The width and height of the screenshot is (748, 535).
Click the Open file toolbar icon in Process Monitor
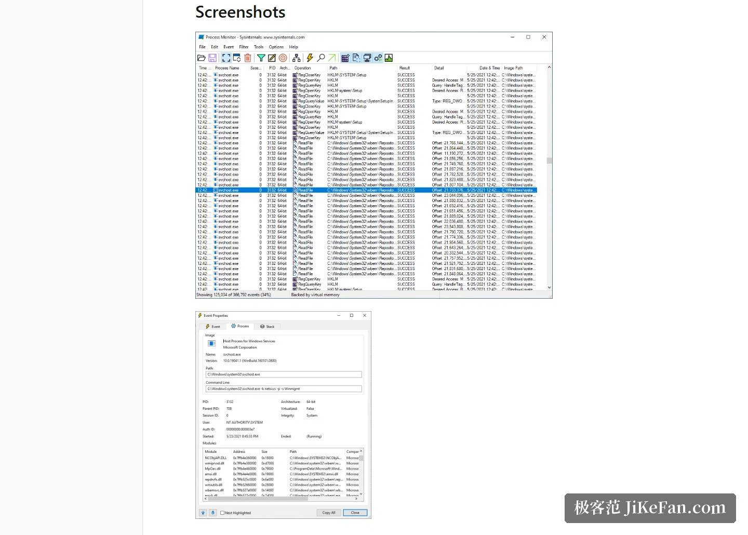[x=202, y=58]
